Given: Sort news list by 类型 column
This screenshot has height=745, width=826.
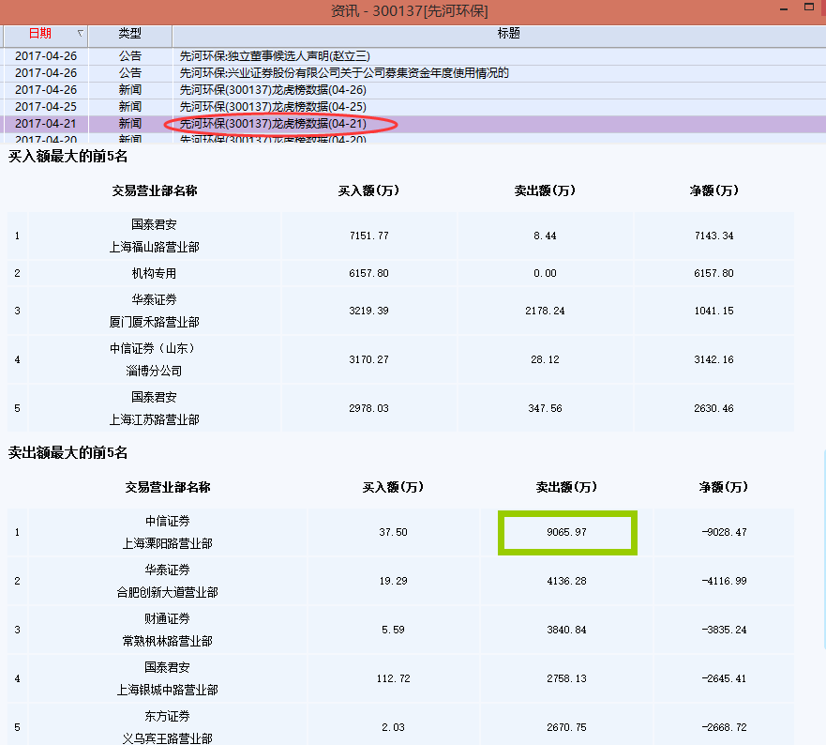Looking at the screenshot, I should click(x=129, y=34).
